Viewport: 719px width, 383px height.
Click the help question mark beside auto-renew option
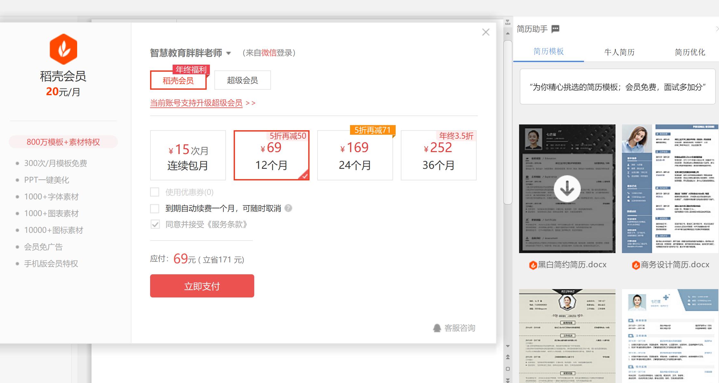(x=288, y=208)
